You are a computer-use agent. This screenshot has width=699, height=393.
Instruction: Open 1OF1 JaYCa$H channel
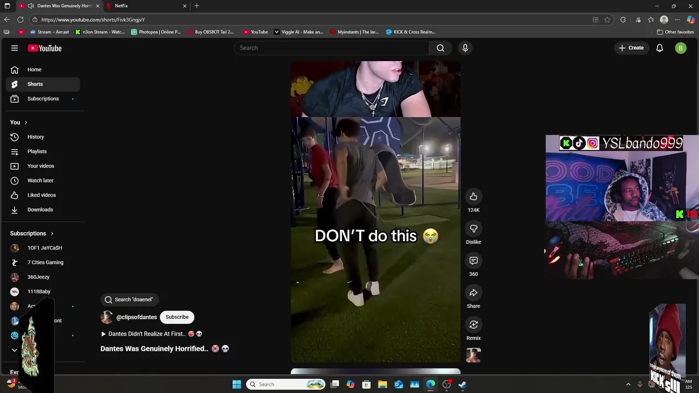(43, 248)
